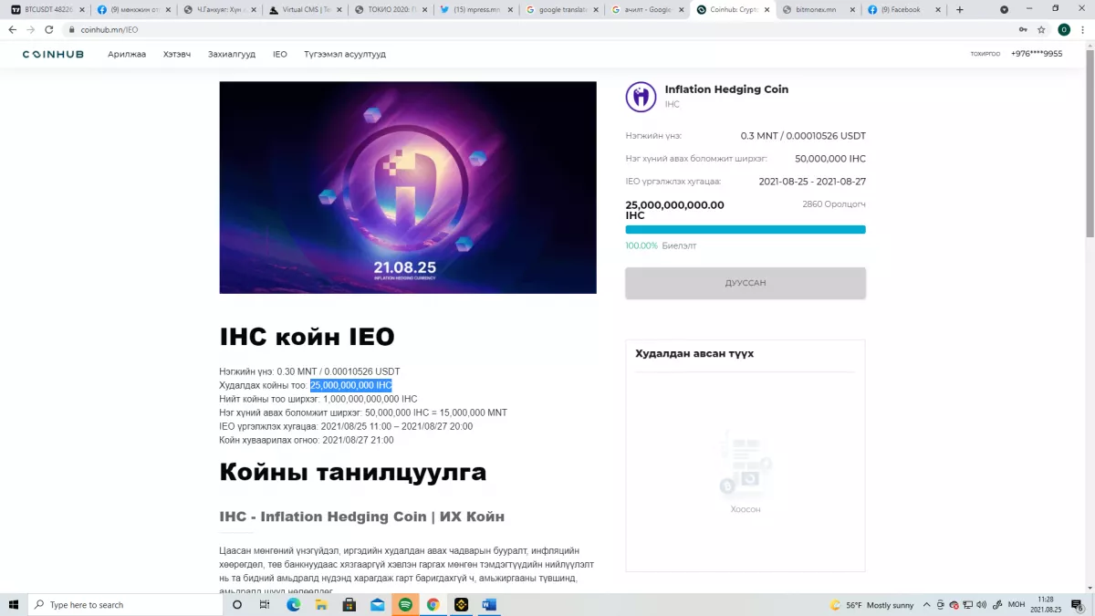This screenshot has width=1095, height=616.
Task: Click the Койны танилцуулга heading
Action: point(353,473)
